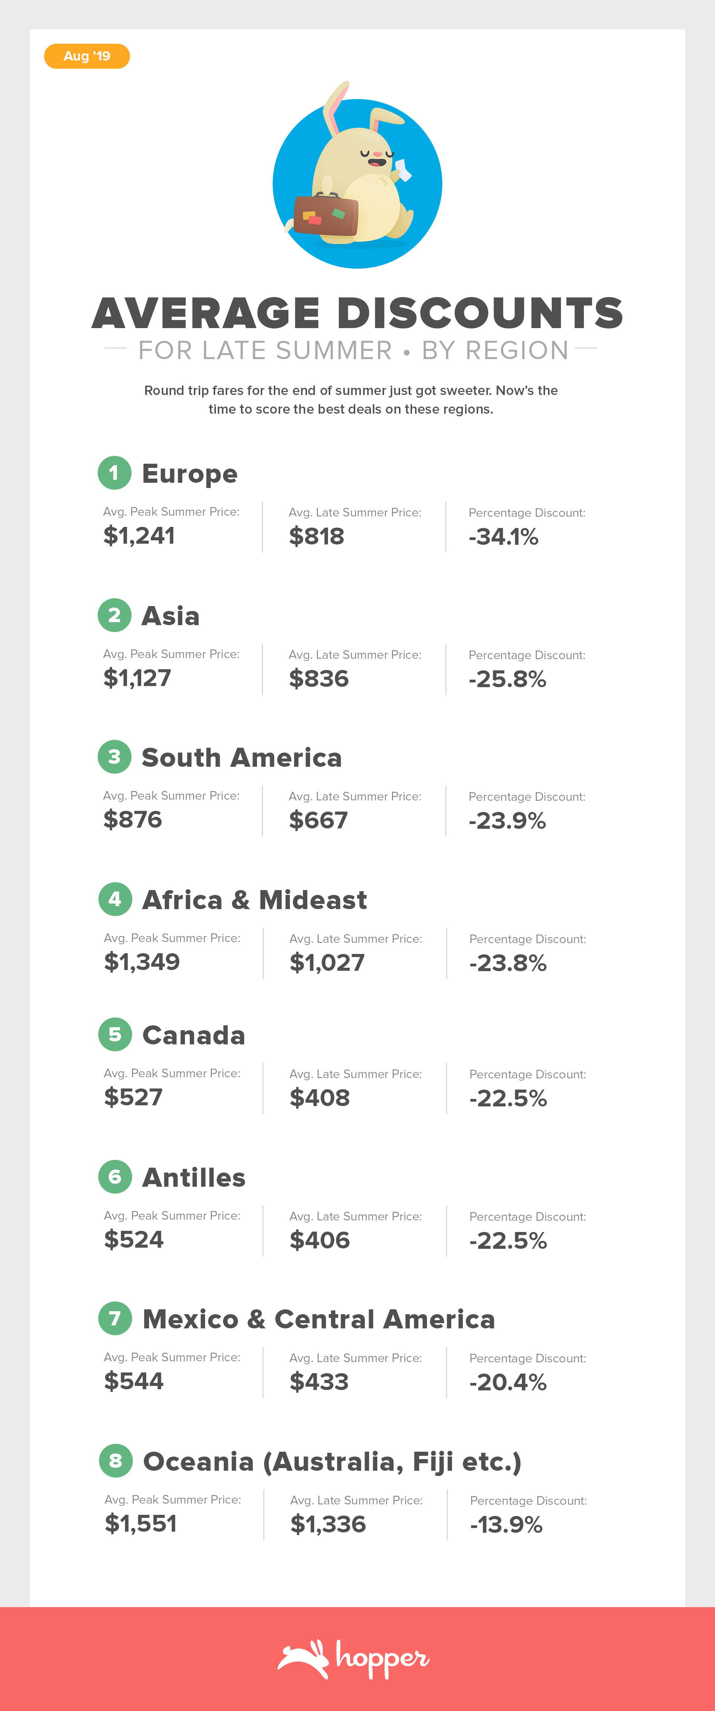This screenshot has width=715, height=1711.
Task: Select Europe's -34.1% percentage discount value
Action: 503,537
